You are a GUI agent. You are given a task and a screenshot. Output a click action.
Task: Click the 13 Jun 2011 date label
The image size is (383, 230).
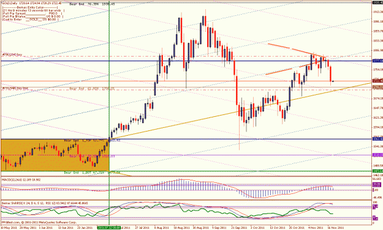66,228
